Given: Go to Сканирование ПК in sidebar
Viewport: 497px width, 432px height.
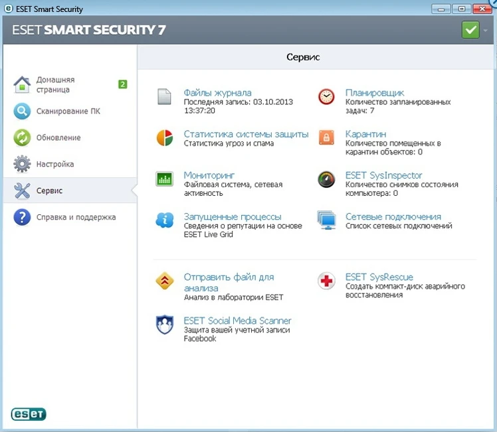Looking at the screenshot, I should coord(70,111).
